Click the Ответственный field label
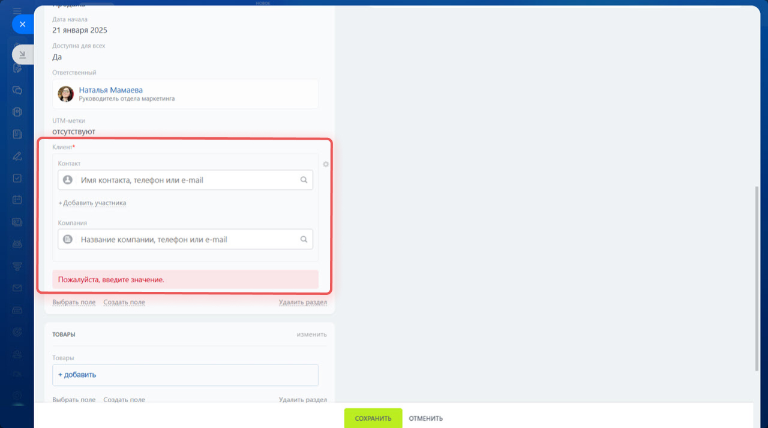This screenshot has height=428, width=768. click(74, 73)
